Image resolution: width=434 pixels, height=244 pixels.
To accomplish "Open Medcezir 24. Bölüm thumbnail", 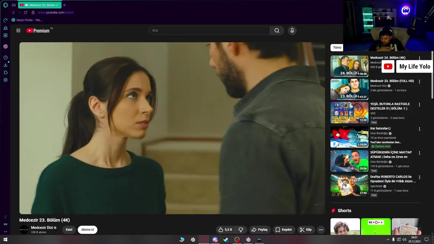I will click(349, 66).
